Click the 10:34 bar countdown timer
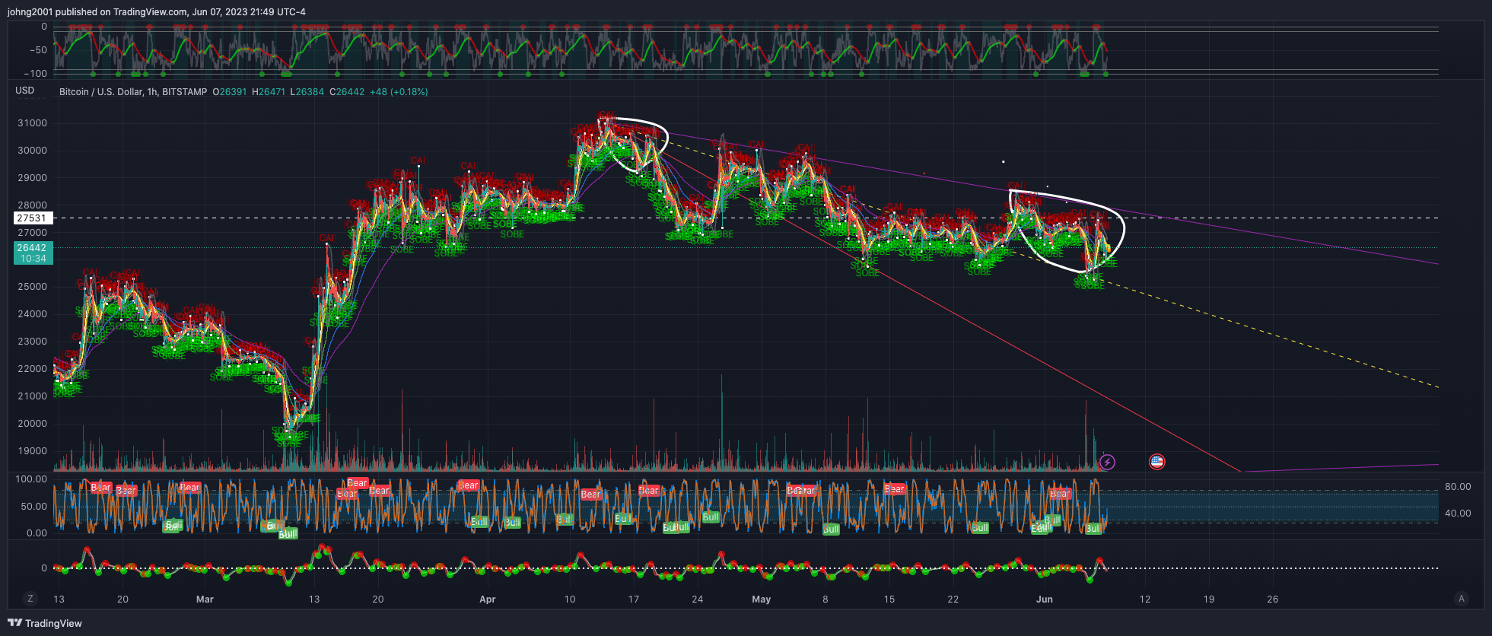 tap(33, 259)
